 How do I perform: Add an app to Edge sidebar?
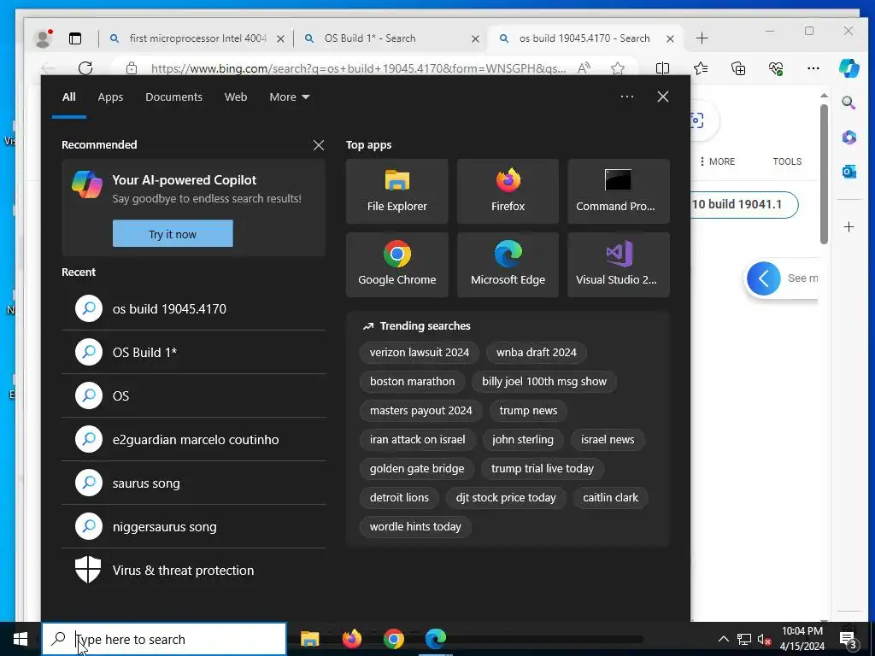pyautogui.click(x=849, y=227)
